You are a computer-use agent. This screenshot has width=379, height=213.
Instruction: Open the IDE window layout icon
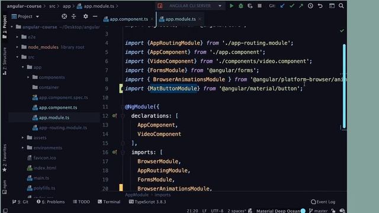coord(332,6)
